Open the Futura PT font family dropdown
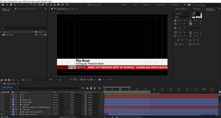The width and height of the screenshot is (221, 118). coord(183,13)
